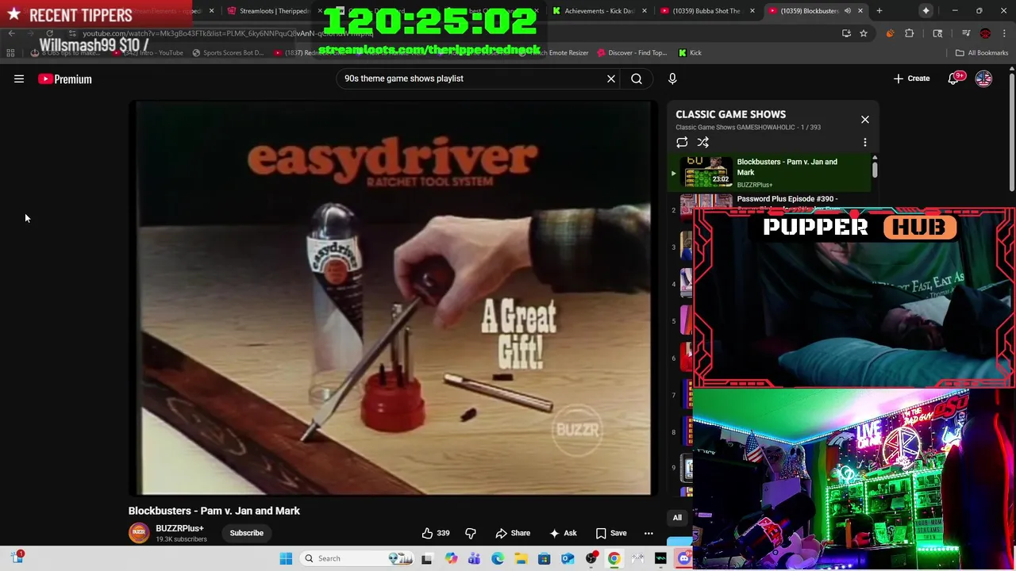Open Chrome apps grid shortcut
This screenshot has width=1016, height=571.
[10, 53]
